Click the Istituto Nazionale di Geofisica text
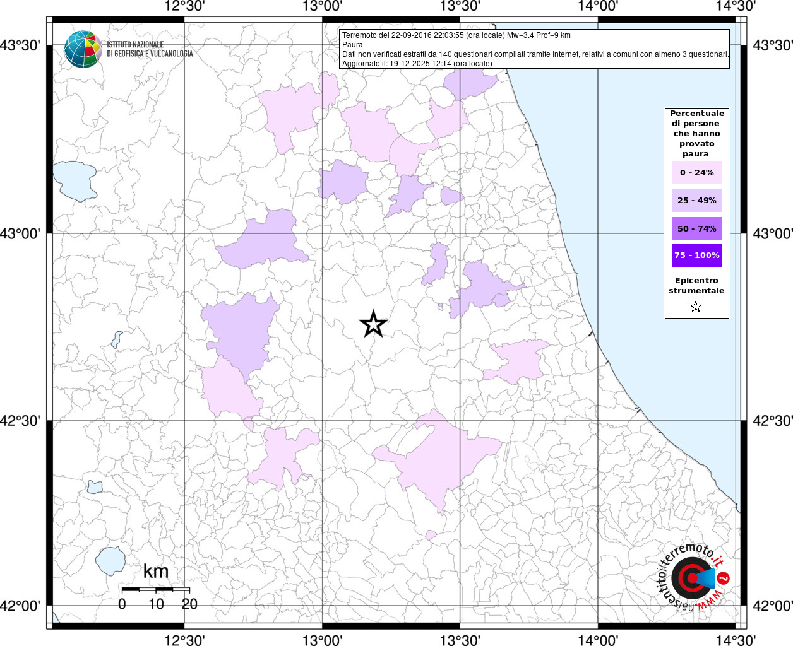 tap(150, 49)
